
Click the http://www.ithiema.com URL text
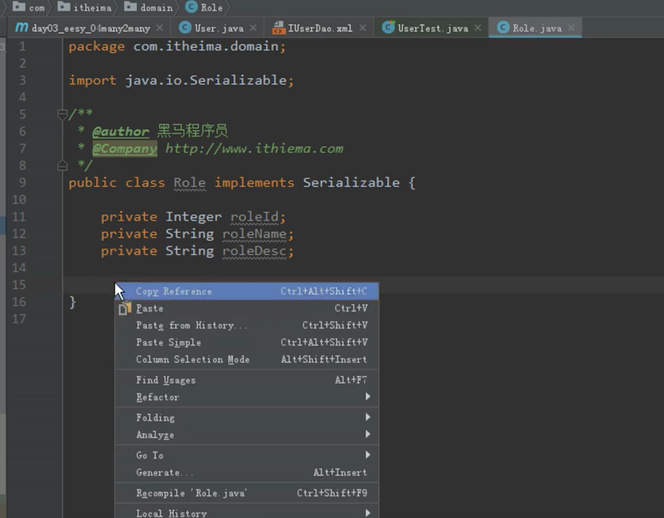click(x=254, y=148)
